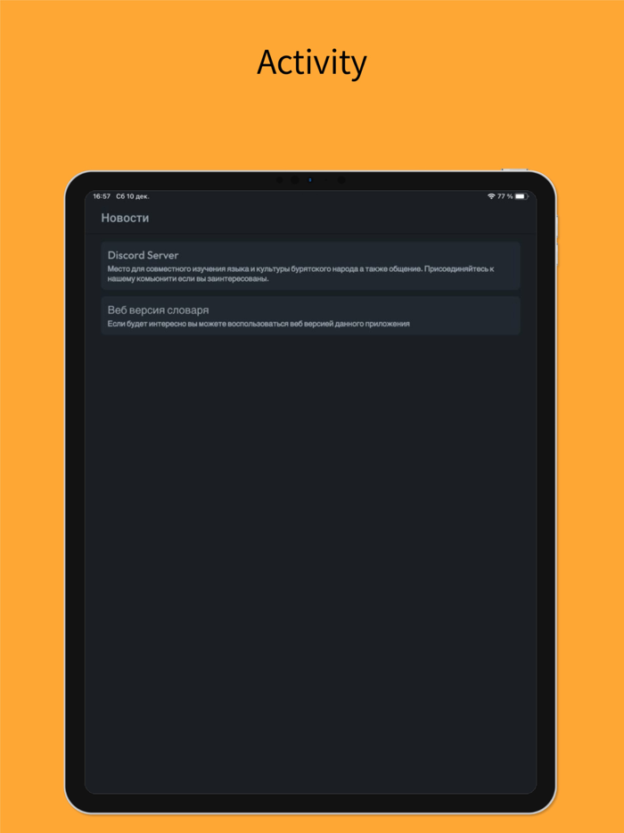Click the blue sensor dot on top bezel
This screenshot has height=833, width=624.
(x=311, y=180)
